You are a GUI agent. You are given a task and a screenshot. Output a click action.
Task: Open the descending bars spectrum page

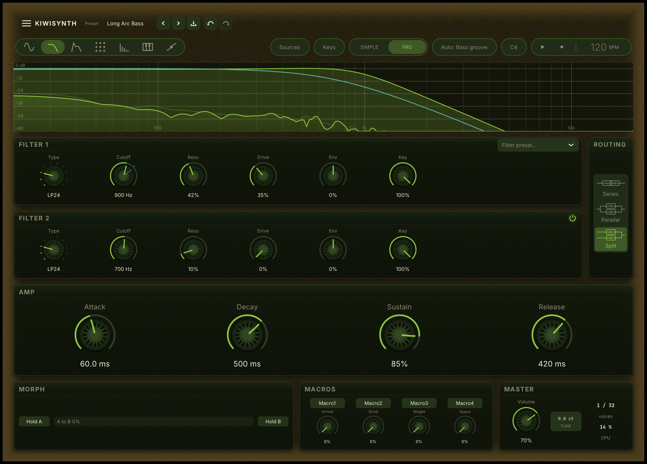[x=124, y=47]
